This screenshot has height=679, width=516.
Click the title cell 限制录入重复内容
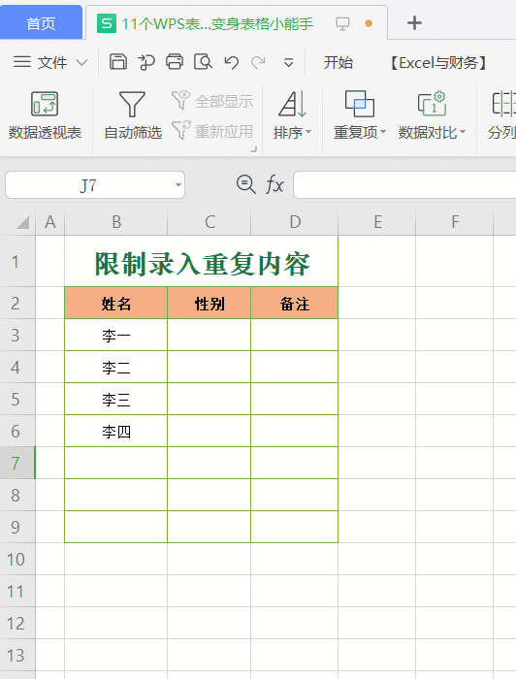(x=202, y=263)
